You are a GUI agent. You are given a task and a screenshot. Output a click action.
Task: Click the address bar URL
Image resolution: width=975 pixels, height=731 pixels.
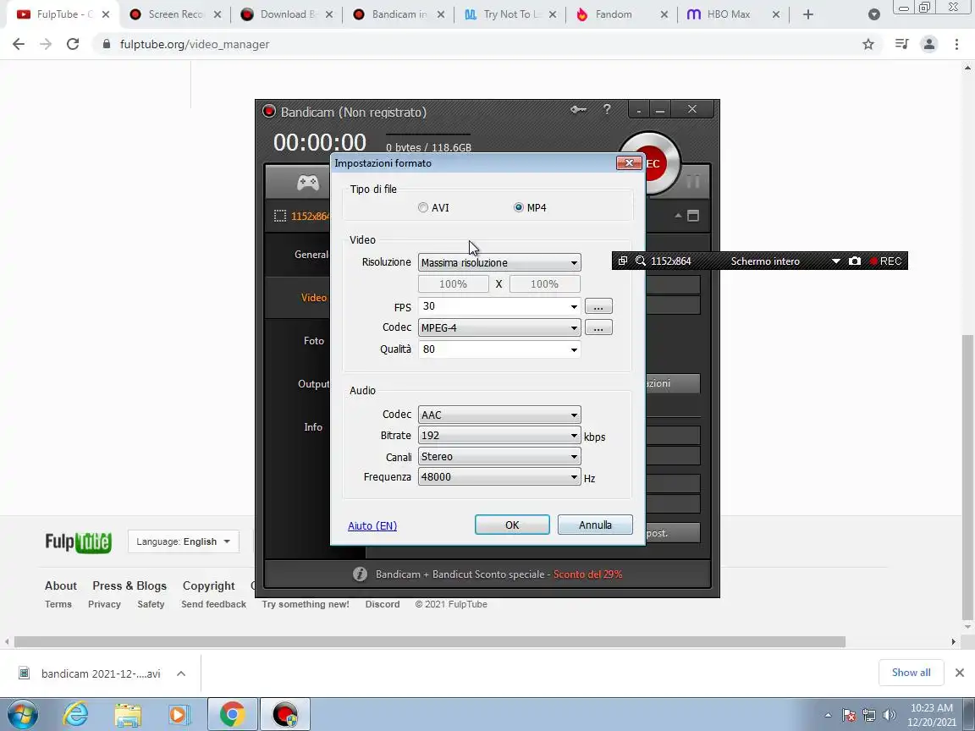click(195, 44)
